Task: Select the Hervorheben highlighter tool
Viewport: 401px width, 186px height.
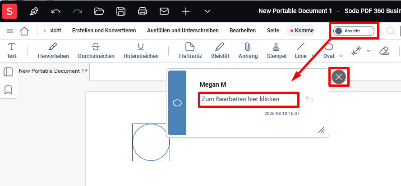Action: coord(53,51)
